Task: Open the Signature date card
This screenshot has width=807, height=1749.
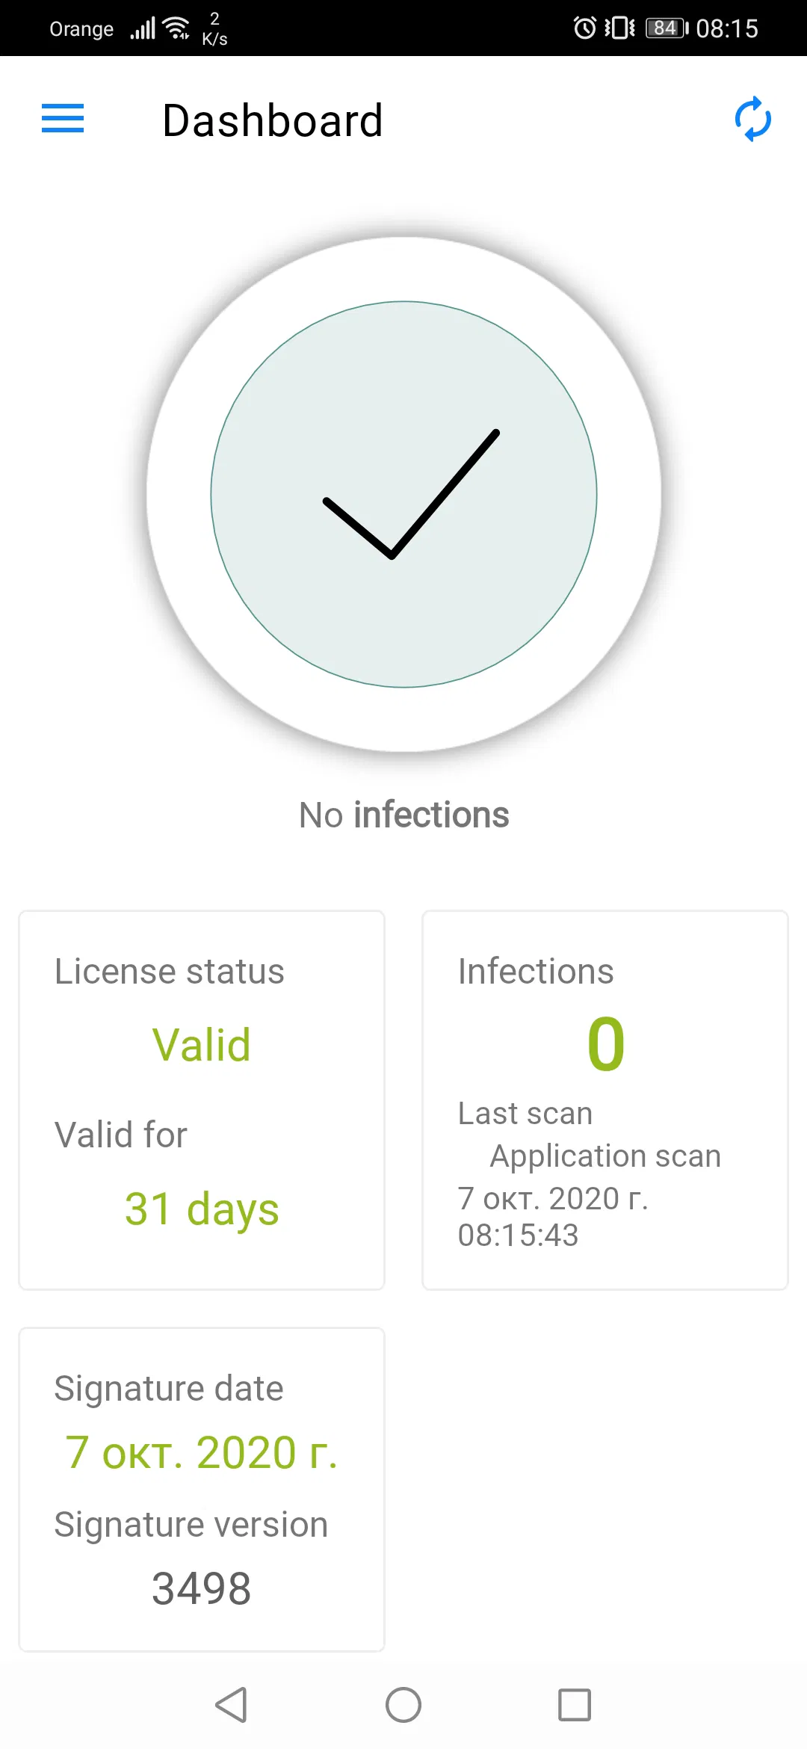Action: (x=202, y=1489)
